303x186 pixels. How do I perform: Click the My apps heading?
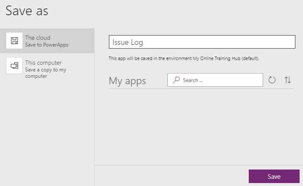[127, 81]
